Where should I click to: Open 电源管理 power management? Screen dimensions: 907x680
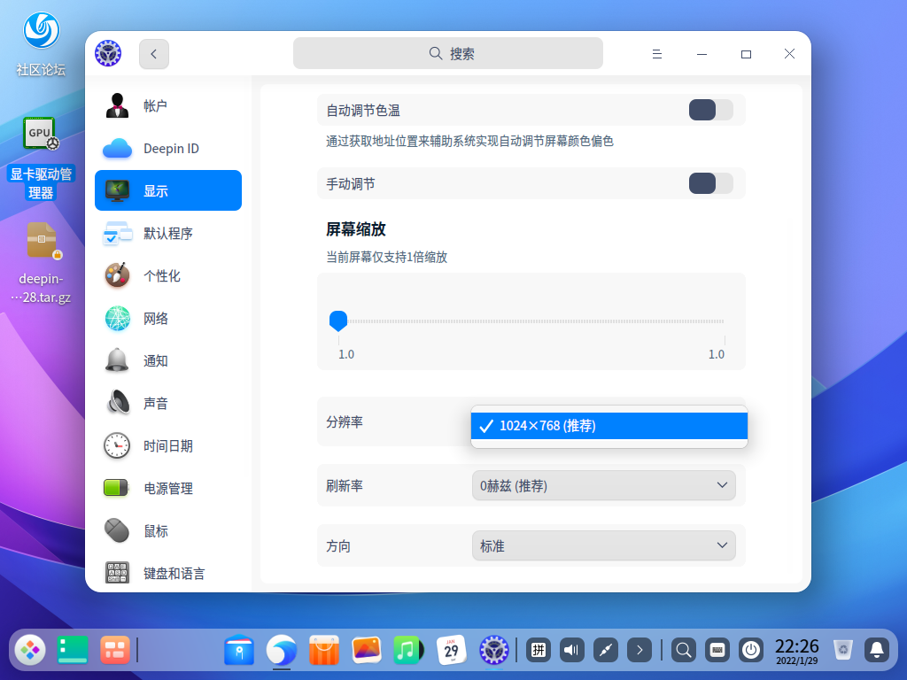point(167,489)
